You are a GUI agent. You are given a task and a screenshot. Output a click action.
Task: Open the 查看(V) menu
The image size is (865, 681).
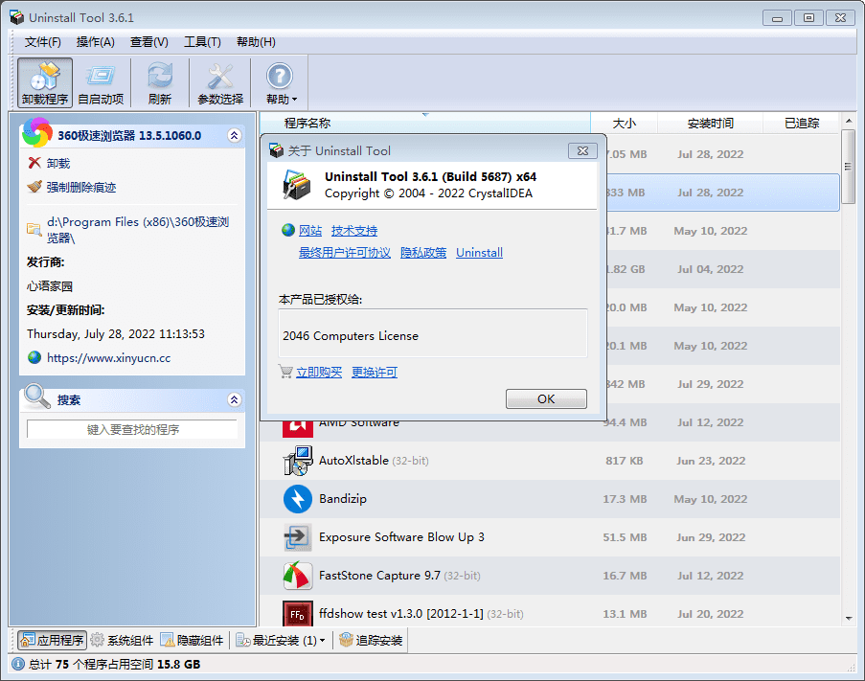148,42
